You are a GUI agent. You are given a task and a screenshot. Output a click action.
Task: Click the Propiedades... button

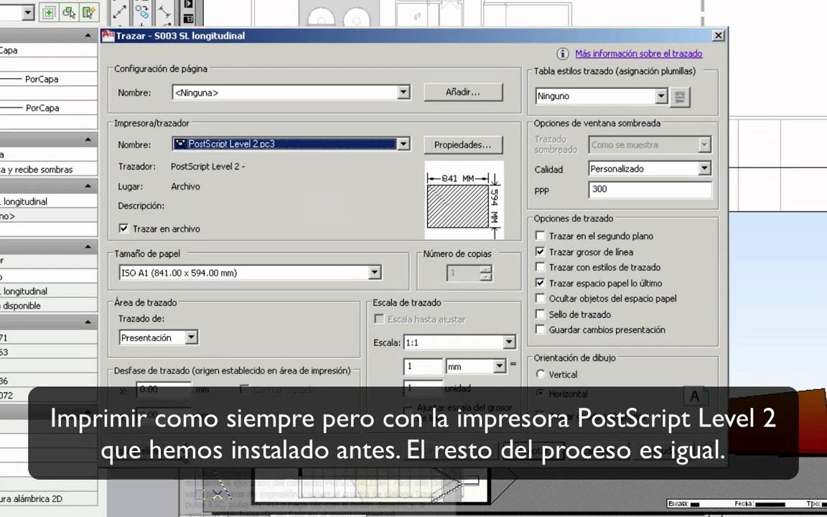click(x=462, y=144)
